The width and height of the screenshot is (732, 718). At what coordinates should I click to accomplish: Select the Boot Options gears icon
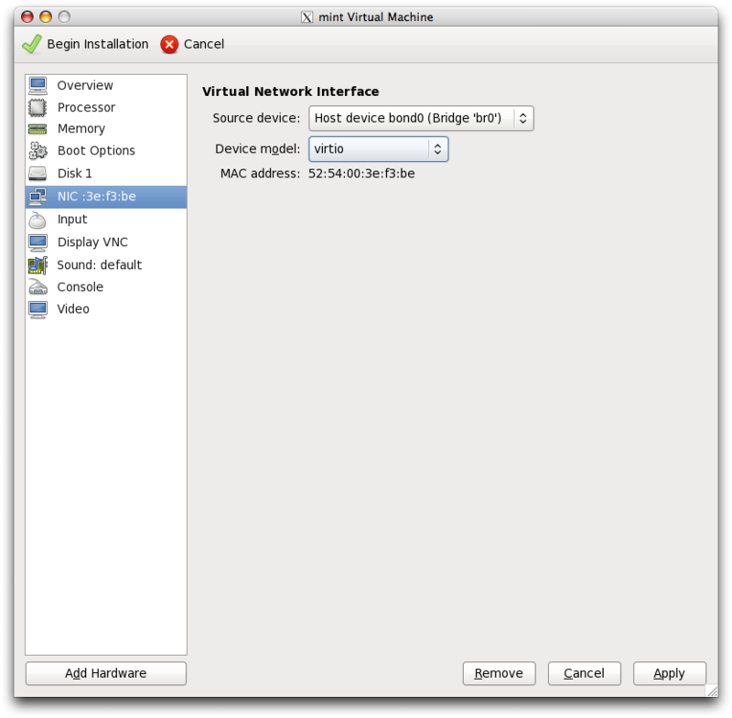(38, 151)
